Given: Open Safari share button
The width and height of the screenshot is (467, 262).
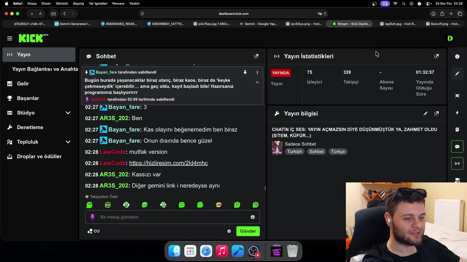Looking at the screenshot, I should pos(442,14).
